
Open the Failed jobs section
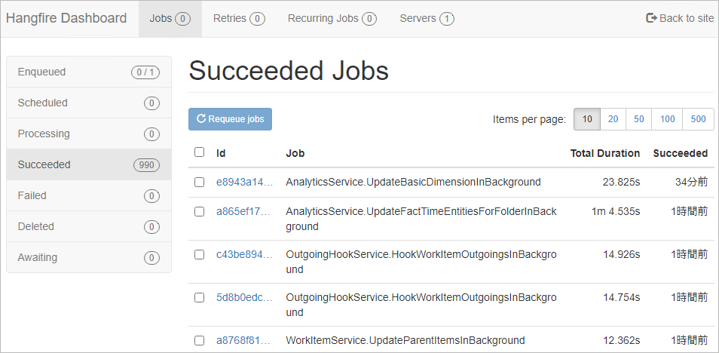88,195
